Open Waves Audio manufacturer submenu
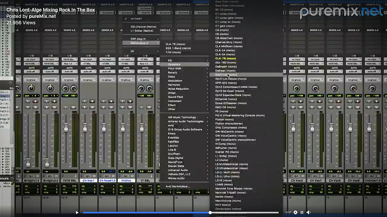 (185, 178)
